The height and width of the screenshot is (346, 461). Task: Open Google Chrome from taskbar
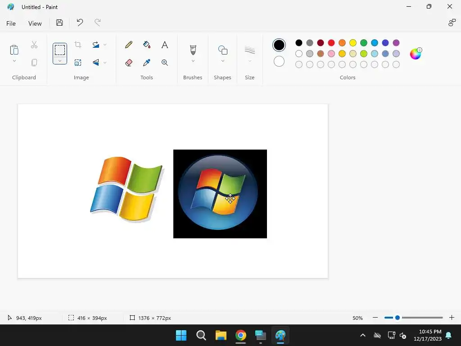[240, 335]
